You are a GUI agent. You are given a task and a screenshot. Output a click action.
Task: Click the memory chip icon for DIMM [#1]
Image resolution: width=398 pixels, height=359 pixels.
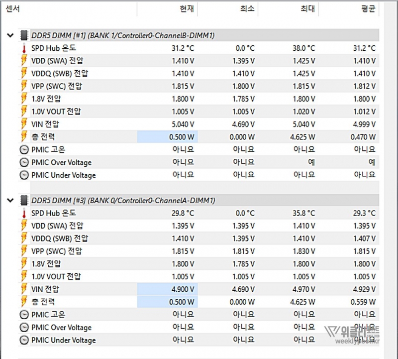[24, 35]
